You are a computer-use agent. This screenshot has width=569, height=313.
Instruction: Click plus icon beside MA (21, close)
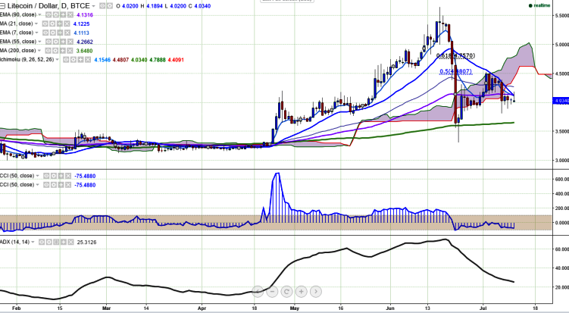click(x=60, y=23)
